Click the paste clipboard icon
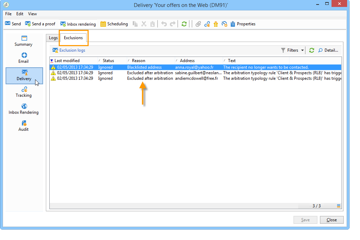The height and width of the screenshot is (240, 360). pos(153,24)
